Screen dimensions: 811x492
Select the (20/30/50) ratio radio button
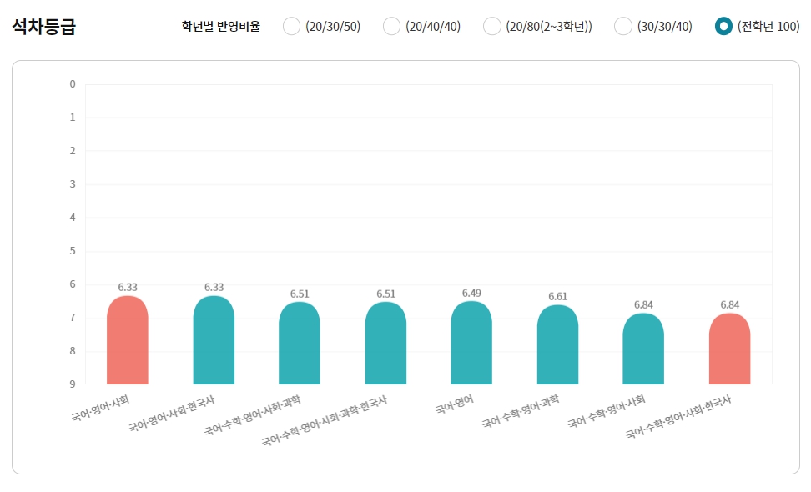coord(292,26)
